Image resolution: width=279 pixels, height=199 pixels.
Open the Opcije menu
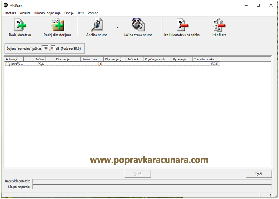(x=69, y=13)
